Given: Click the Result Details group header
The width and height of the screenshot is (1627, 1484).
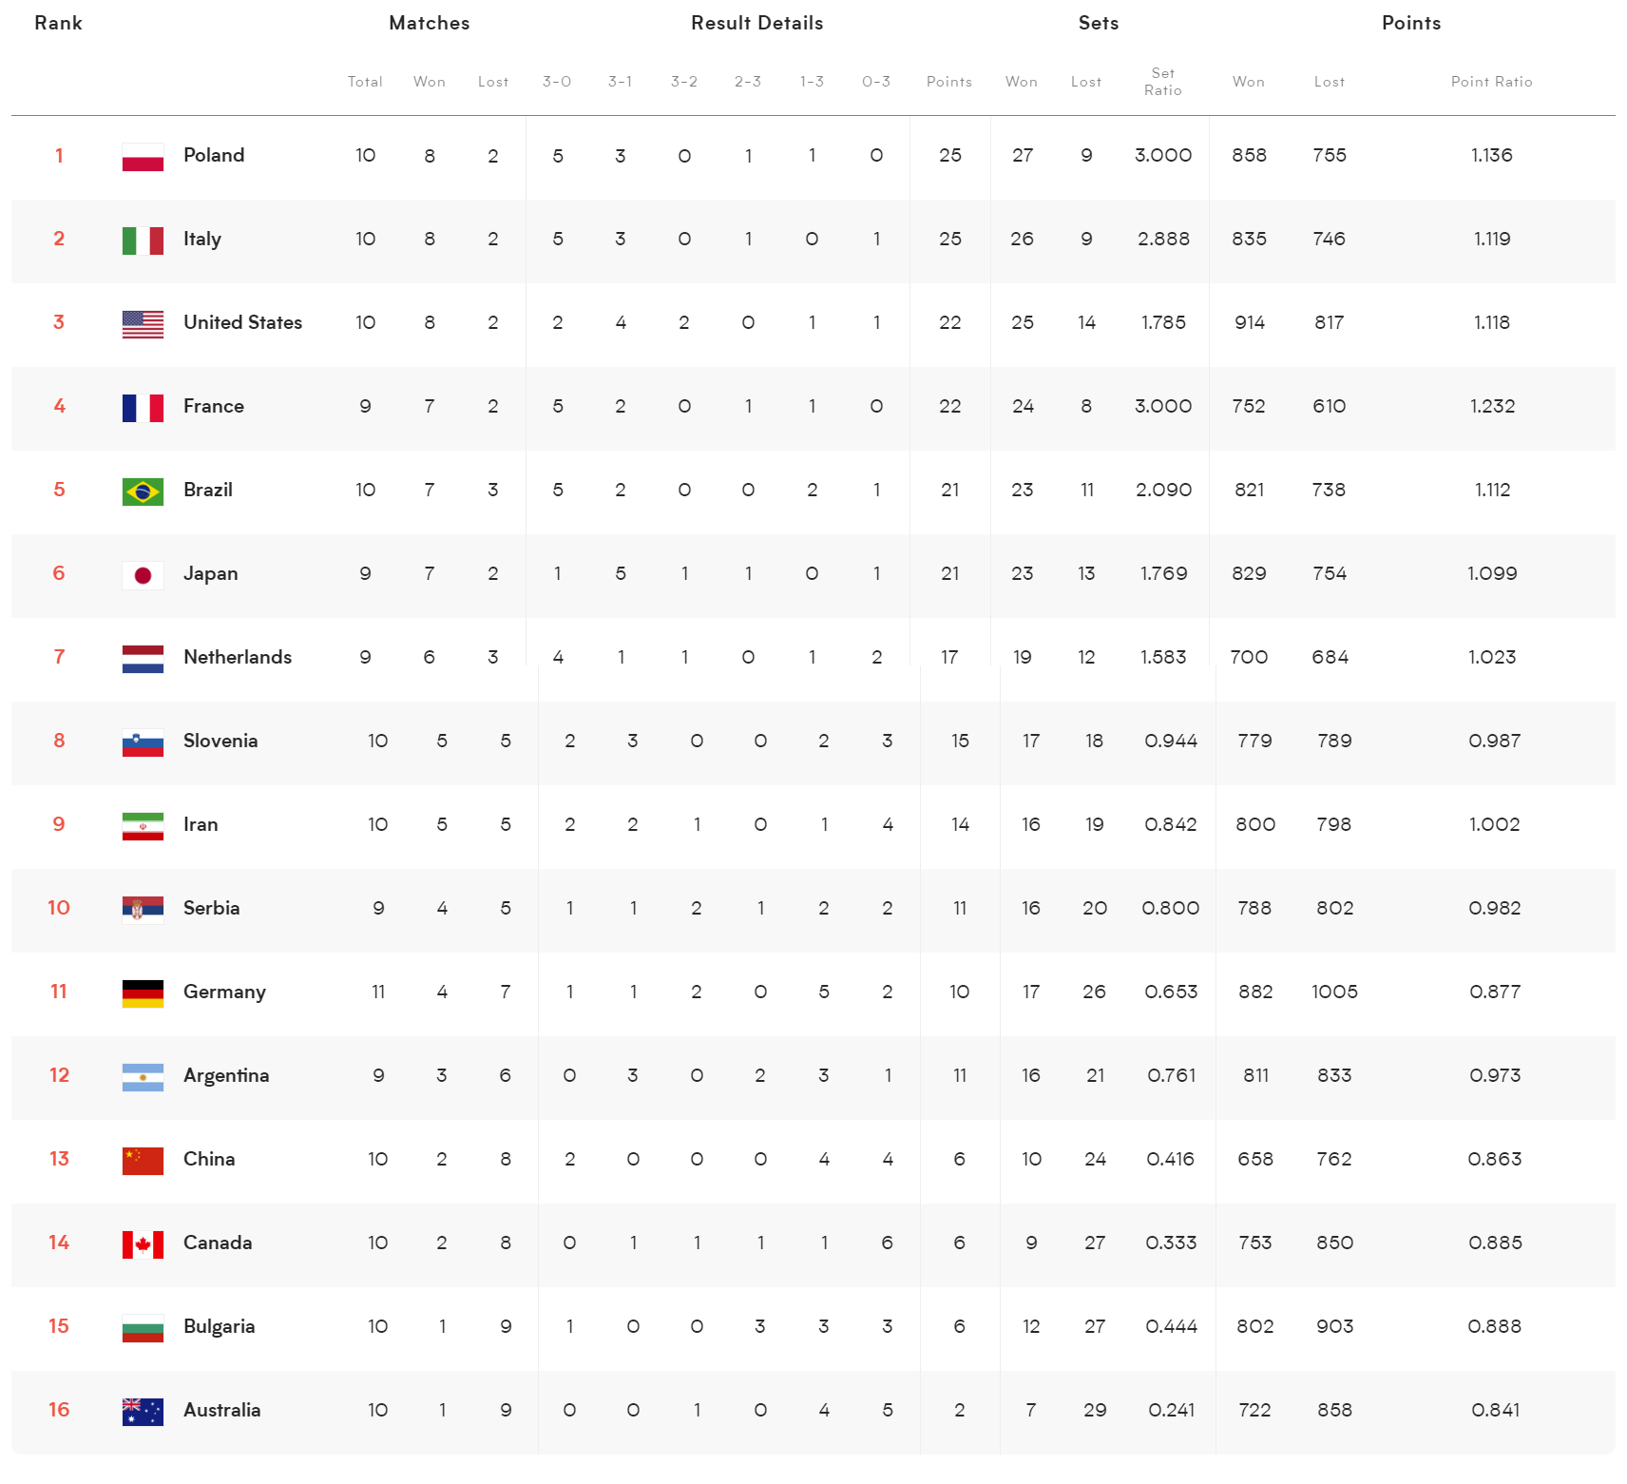Looking at the screenshot, I should click(756, 24).
